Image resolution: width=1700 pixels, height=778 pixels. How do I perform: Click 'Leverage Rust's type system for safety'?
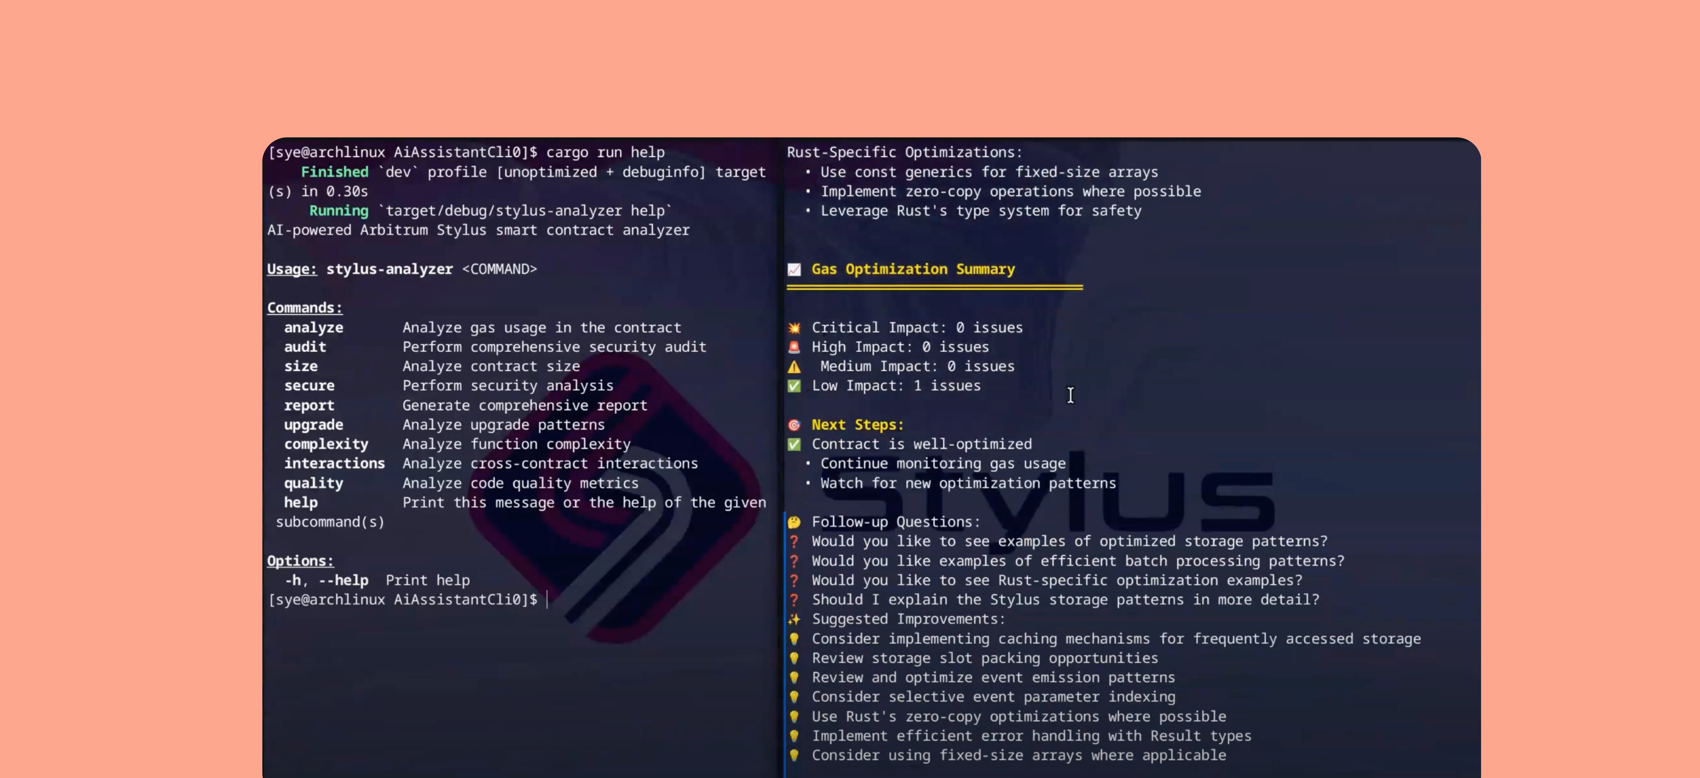click(981, 211)
